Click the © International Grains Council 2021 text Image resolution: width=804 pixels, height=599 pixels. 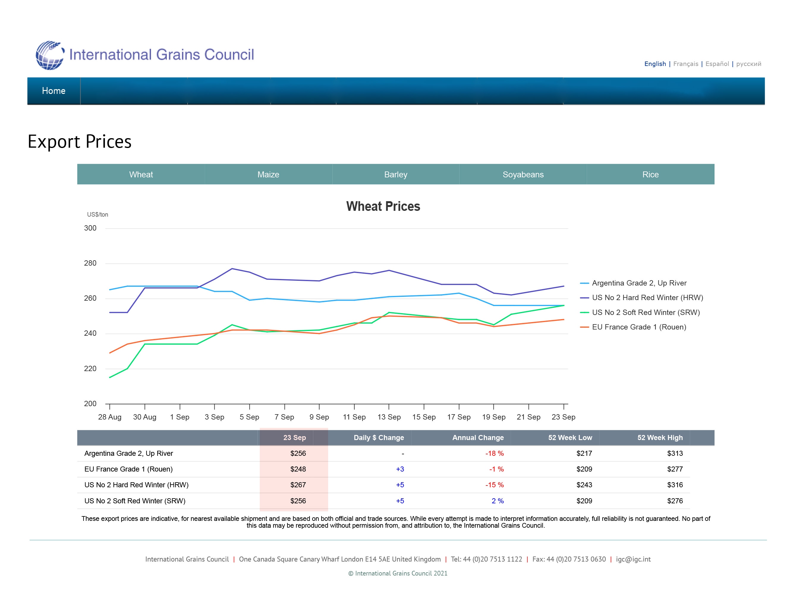398,573
